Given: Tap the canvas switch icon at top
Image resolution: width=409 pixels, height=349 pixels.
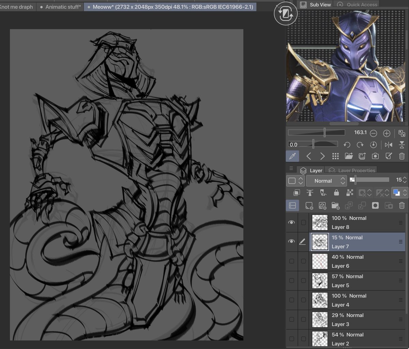Looking at the screenshot, I should (x=285, y=13).
